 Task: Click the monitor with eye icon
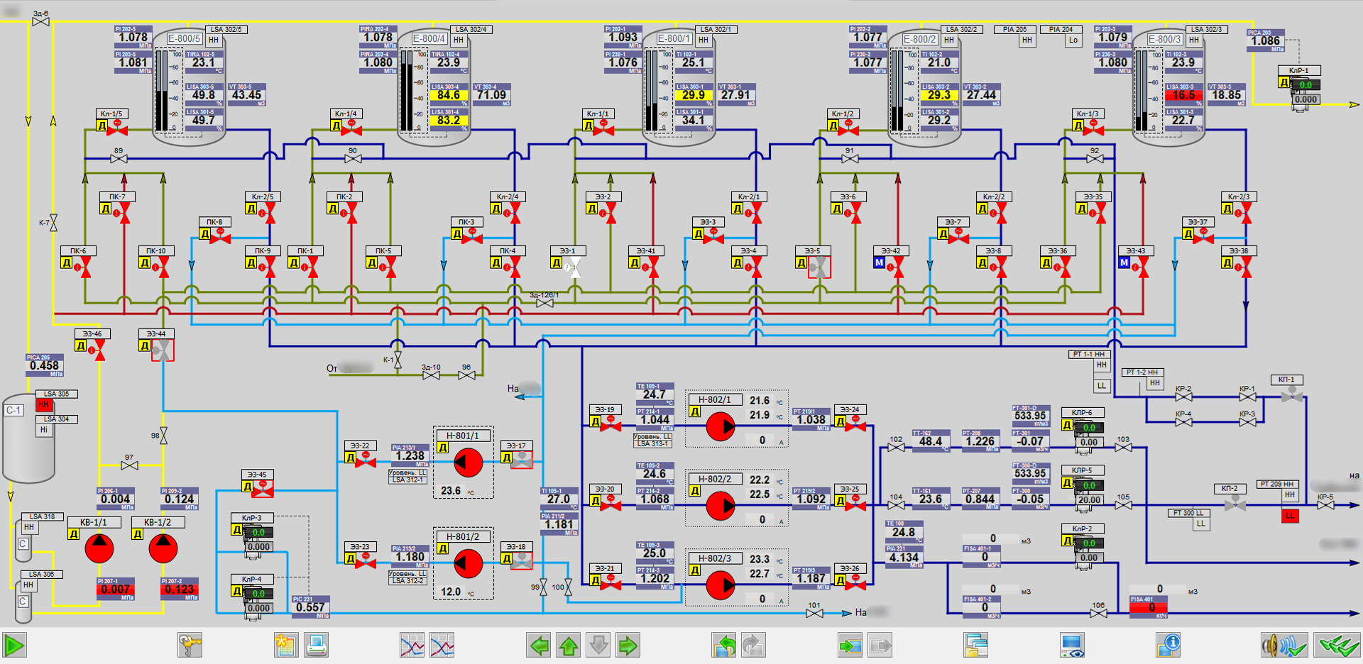click(1072, 646)
